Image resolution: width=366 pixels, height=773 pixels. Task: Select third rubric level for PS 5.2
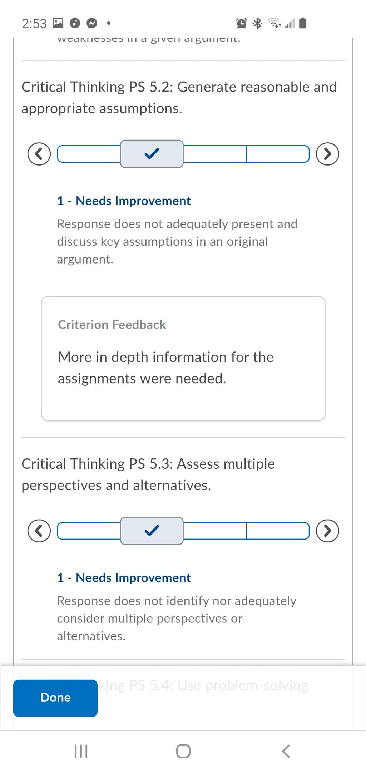pos(215,154)
